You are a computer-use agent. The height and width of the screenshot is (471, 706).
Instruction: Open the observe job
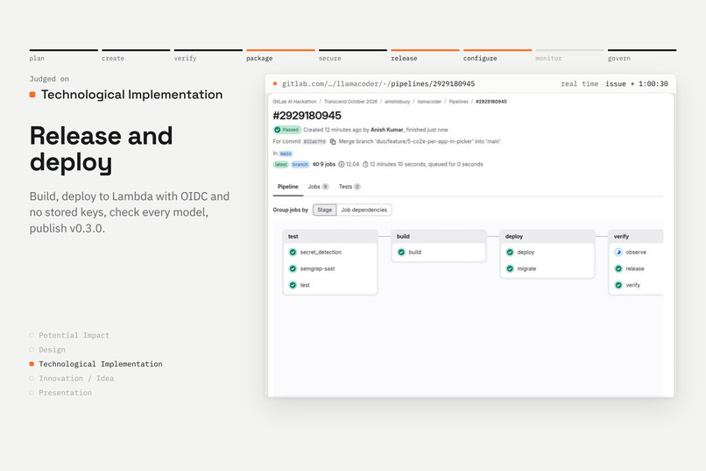click(x=635, y=253)
